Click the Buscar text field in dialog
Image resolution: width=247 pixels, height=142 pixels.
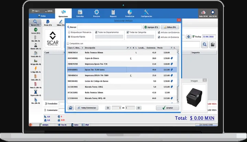point(109,27)
